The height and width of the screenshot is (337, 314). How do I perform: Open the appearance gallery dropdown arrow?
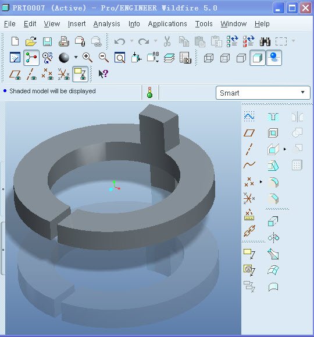coord(76,57)
